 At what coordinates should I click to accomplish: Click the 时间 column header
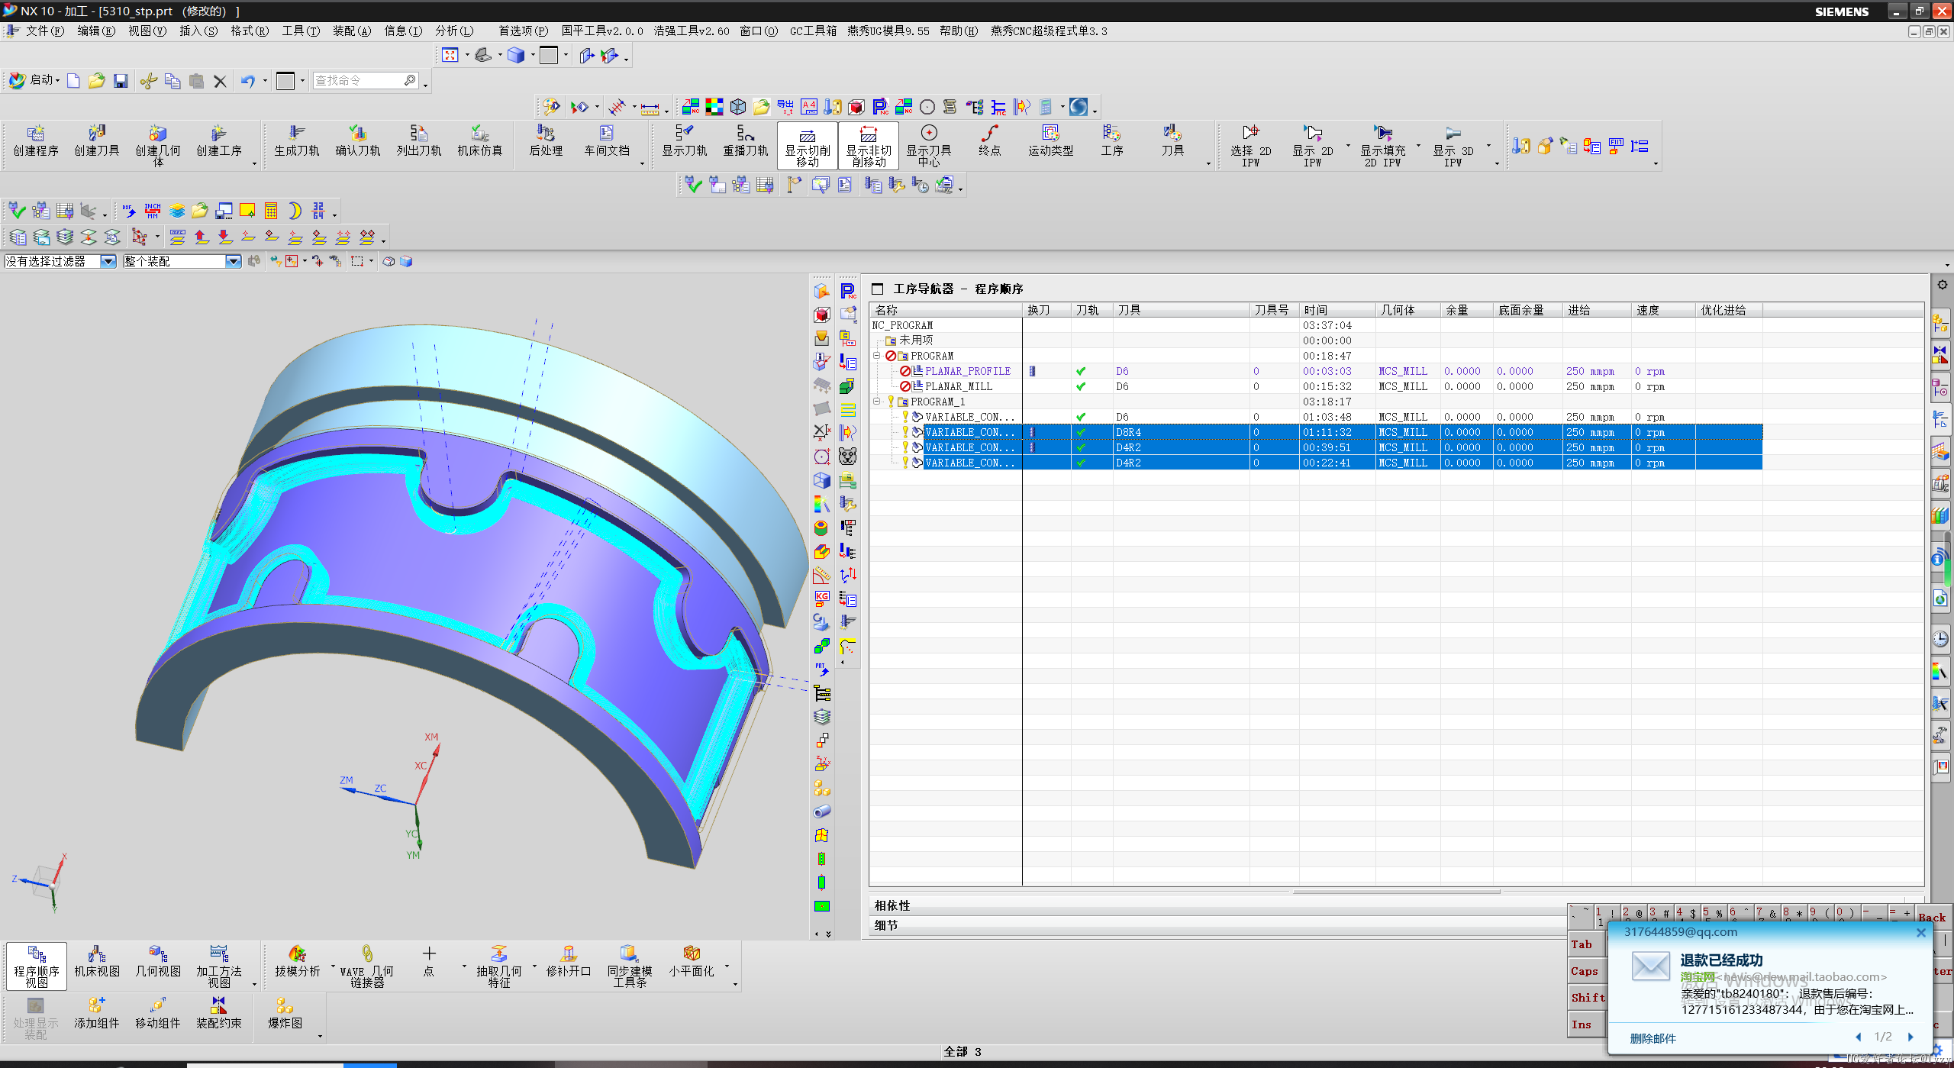click(x=1337, y=310)
